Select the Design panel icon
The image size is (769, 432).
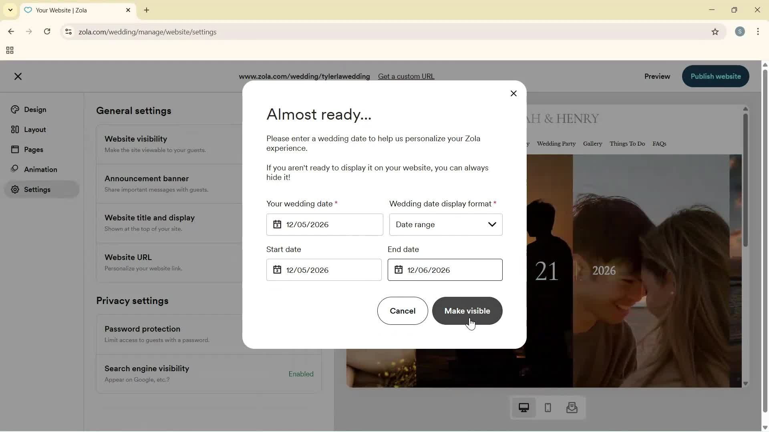14,109
